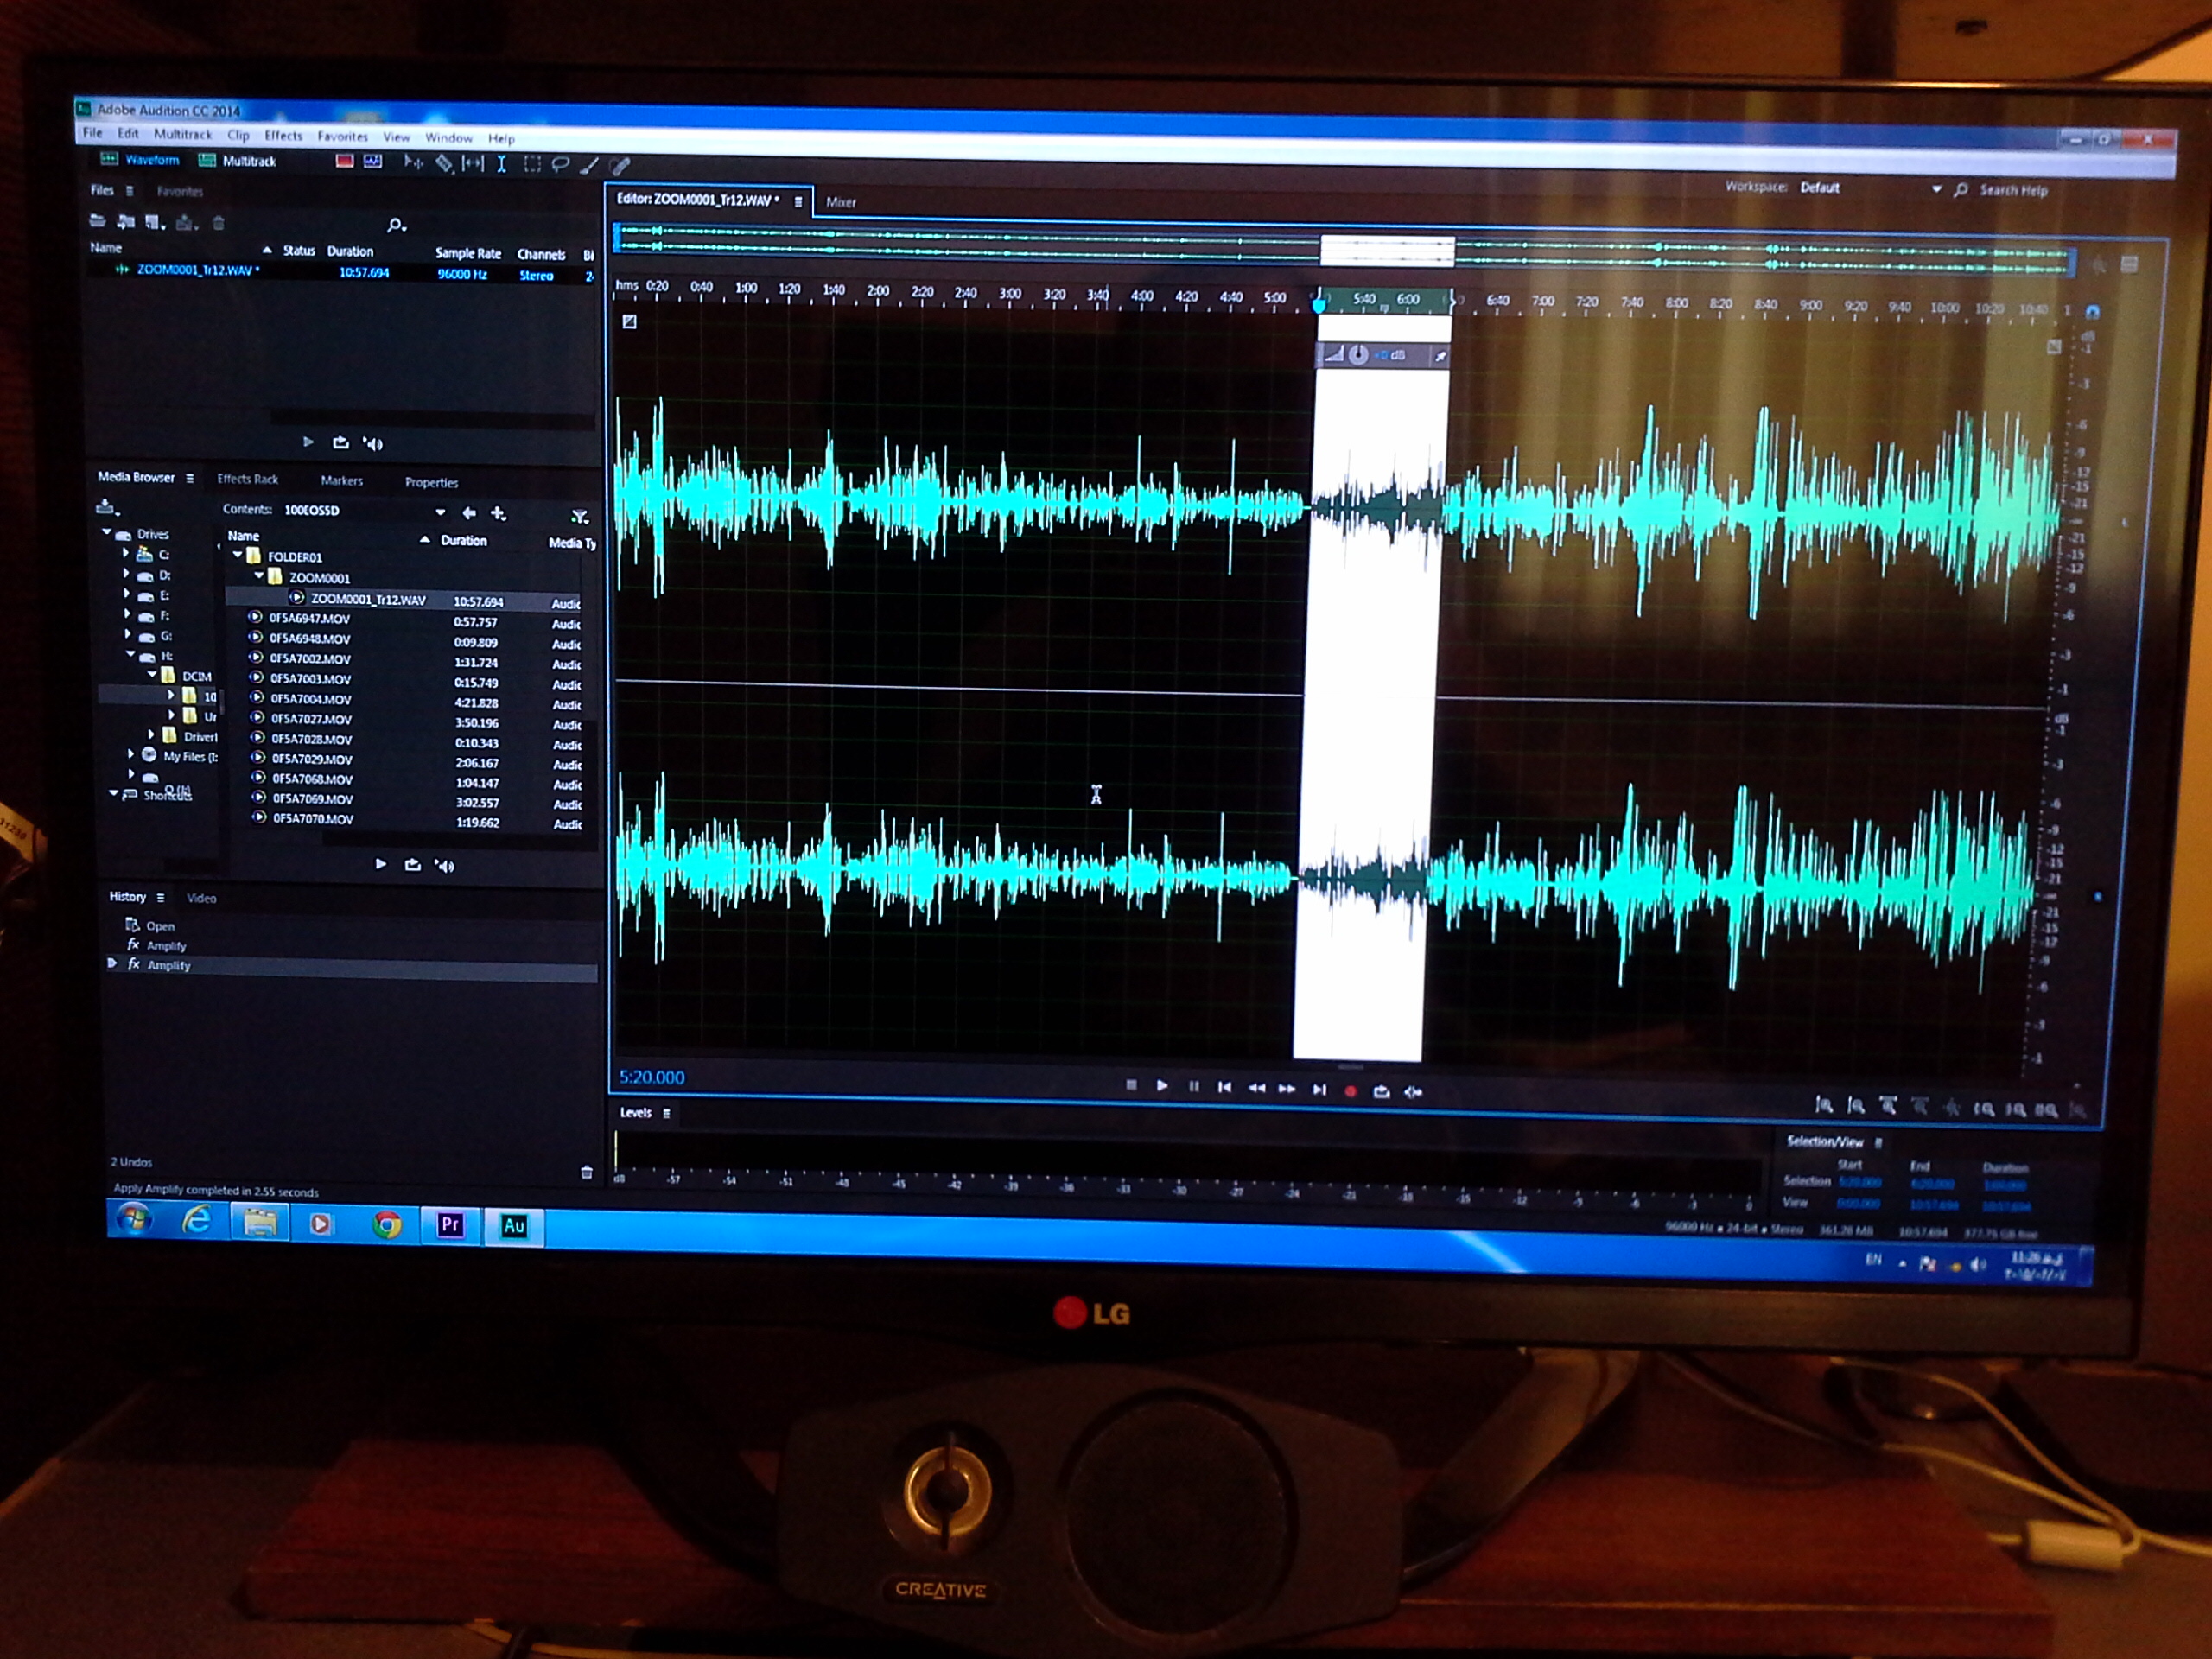Toggle Loop Playback in the transport
This screenshot has height=1659, width=2212.
pos(1381,1091)
